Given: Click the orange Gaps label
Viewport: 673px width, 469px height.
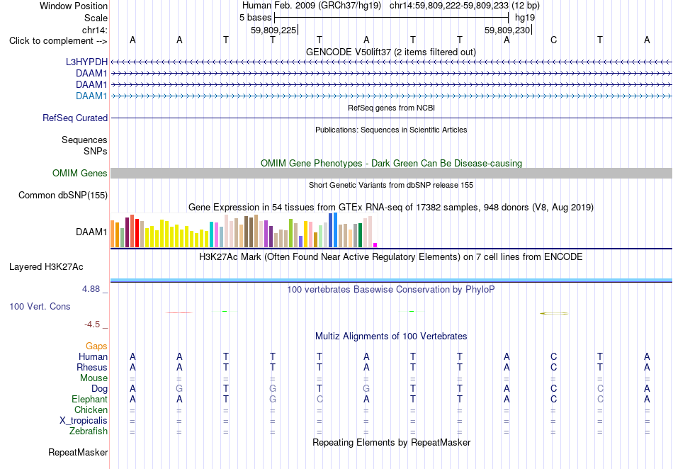Looking at the screenshot, I should [96, 346].
